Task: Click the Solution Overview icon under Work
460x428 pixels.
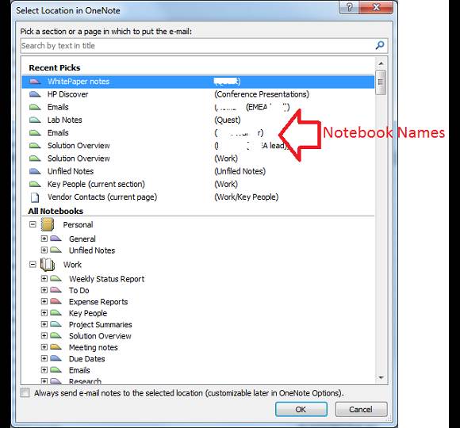Action: [56, 335]
